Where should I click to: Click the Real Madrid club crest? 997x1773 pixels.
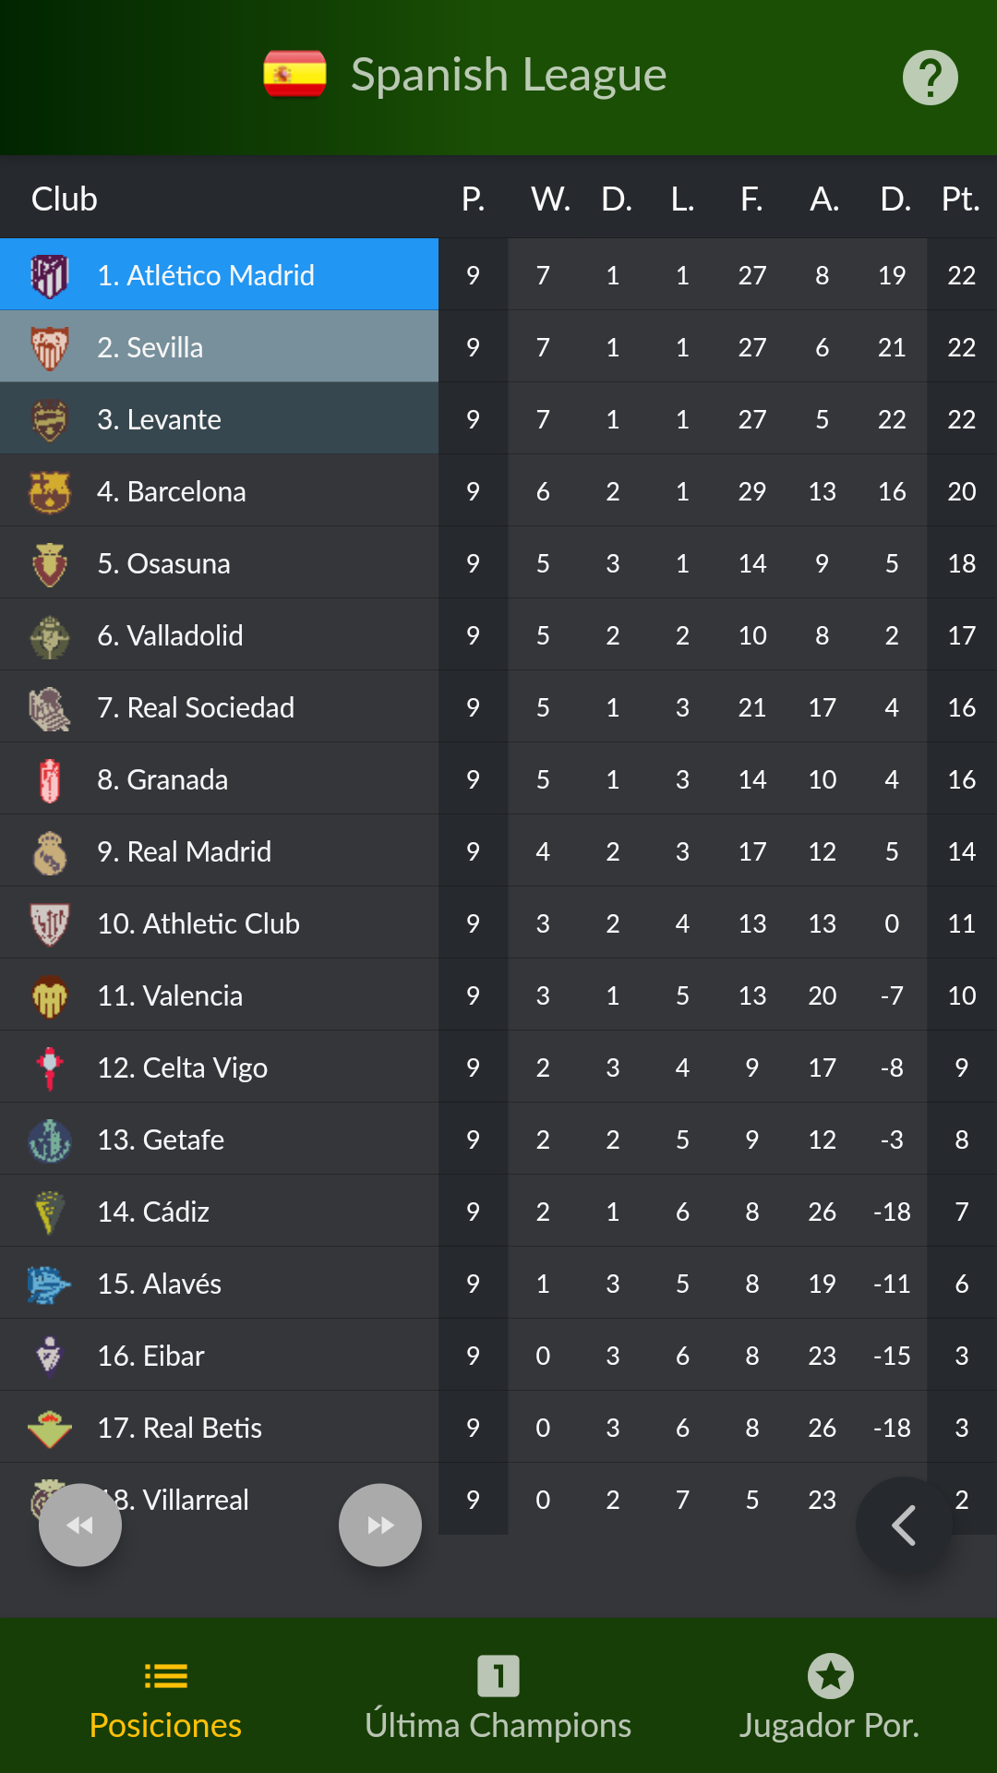click(50, 851)
